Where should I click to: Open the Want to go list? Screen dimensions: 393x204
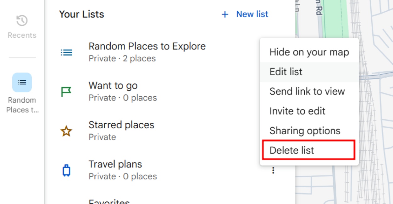pos(113,85)
